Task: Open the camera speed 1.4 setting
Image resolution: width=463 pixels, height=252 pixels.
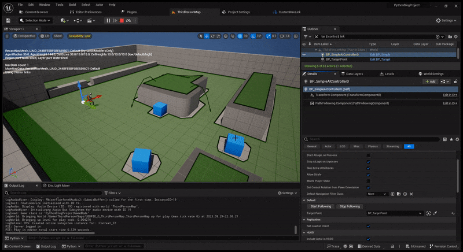Action: [x=285, y=36]
